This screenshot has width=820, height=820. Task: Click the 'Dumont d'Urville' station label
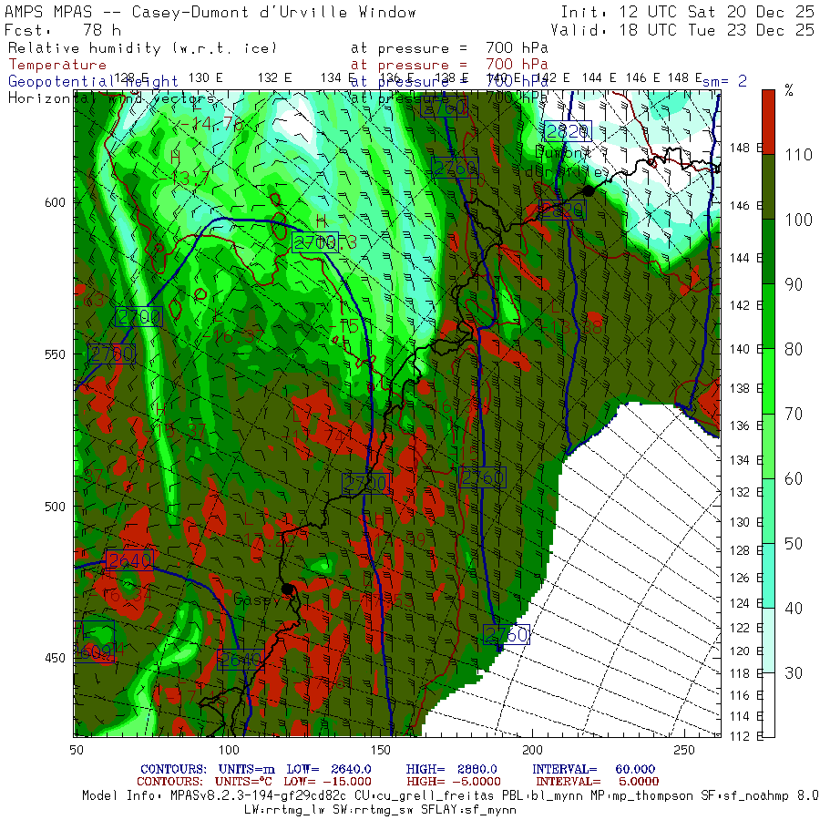[x=566, y=162]
